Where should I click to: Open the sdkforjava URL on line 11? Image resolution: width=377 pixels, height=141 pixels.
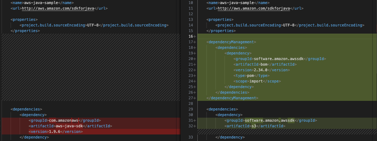coord(254,8)
